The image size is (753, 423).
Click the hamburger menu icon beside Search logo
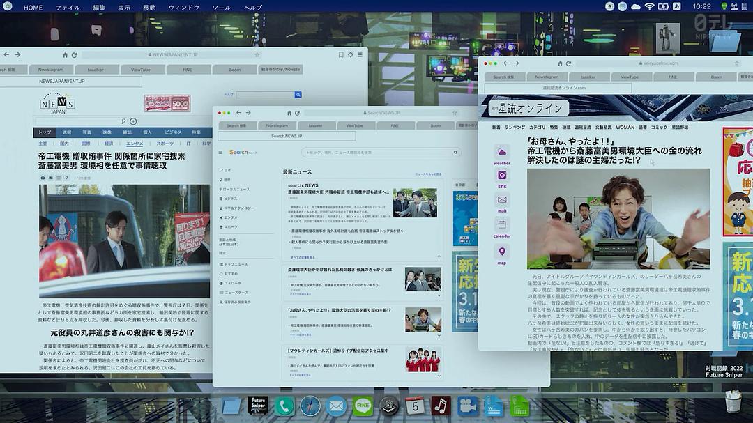[220, 152]
